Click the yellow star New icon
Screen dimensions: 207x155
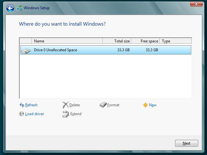coord(145,105)
